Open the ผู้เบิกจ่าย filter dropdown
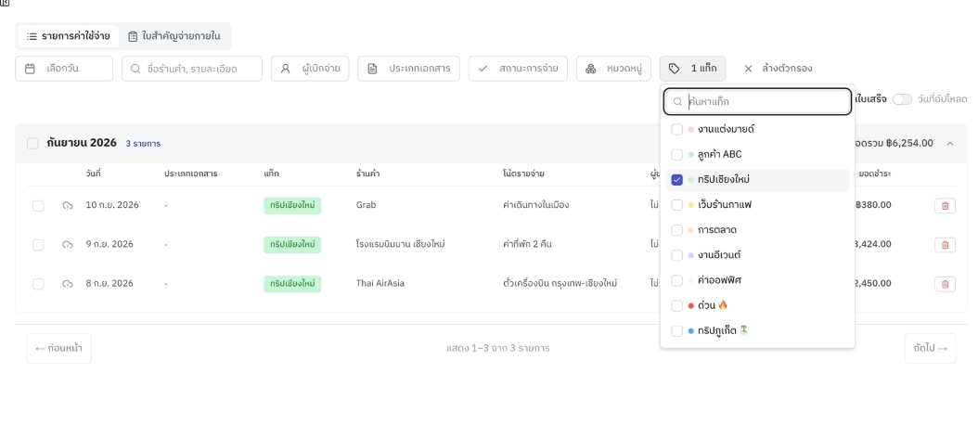The image size is (978, 425). point(310,69)
